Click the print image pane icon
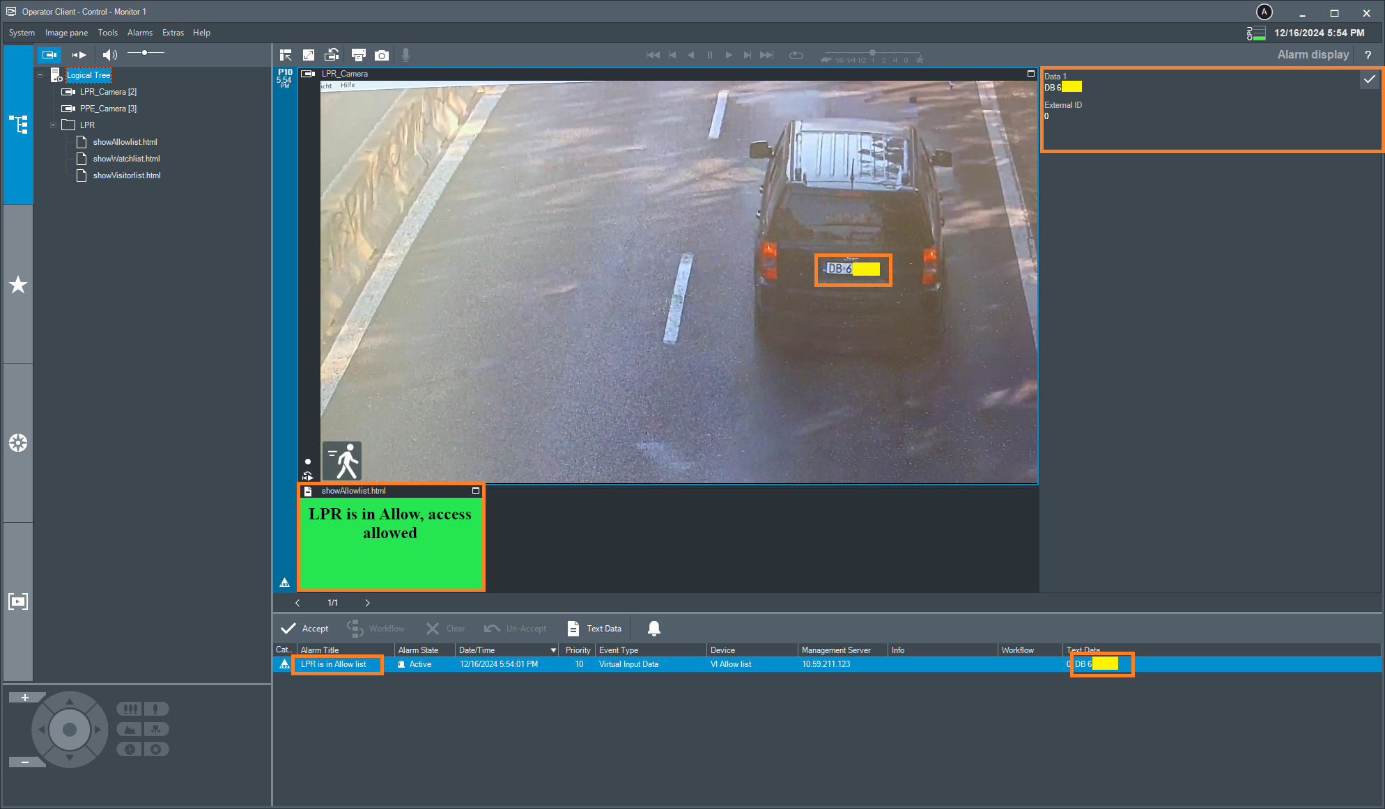Viewport: 1385px width, 809px height. 358,55
